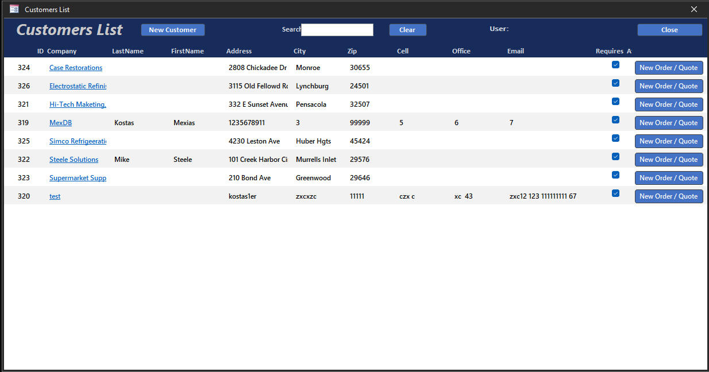This screenshot has height=372, width=709.
Task: Open the test customer link
Action: pos(55,196)
